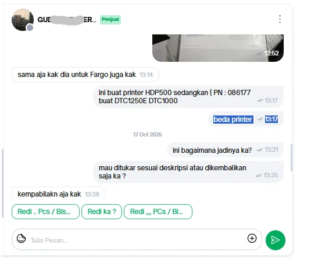Open the three-dot chat options menu
The width and height of the screenshot is (311, 270).
click(280, 19)
